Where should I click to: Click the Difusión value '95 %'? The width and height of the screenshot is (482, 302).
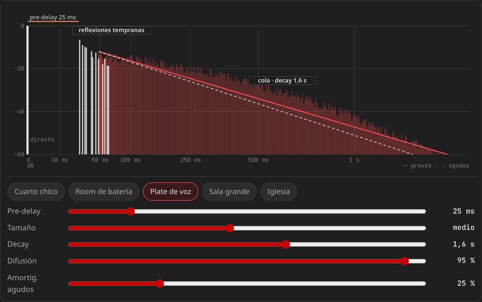[466, 261]
